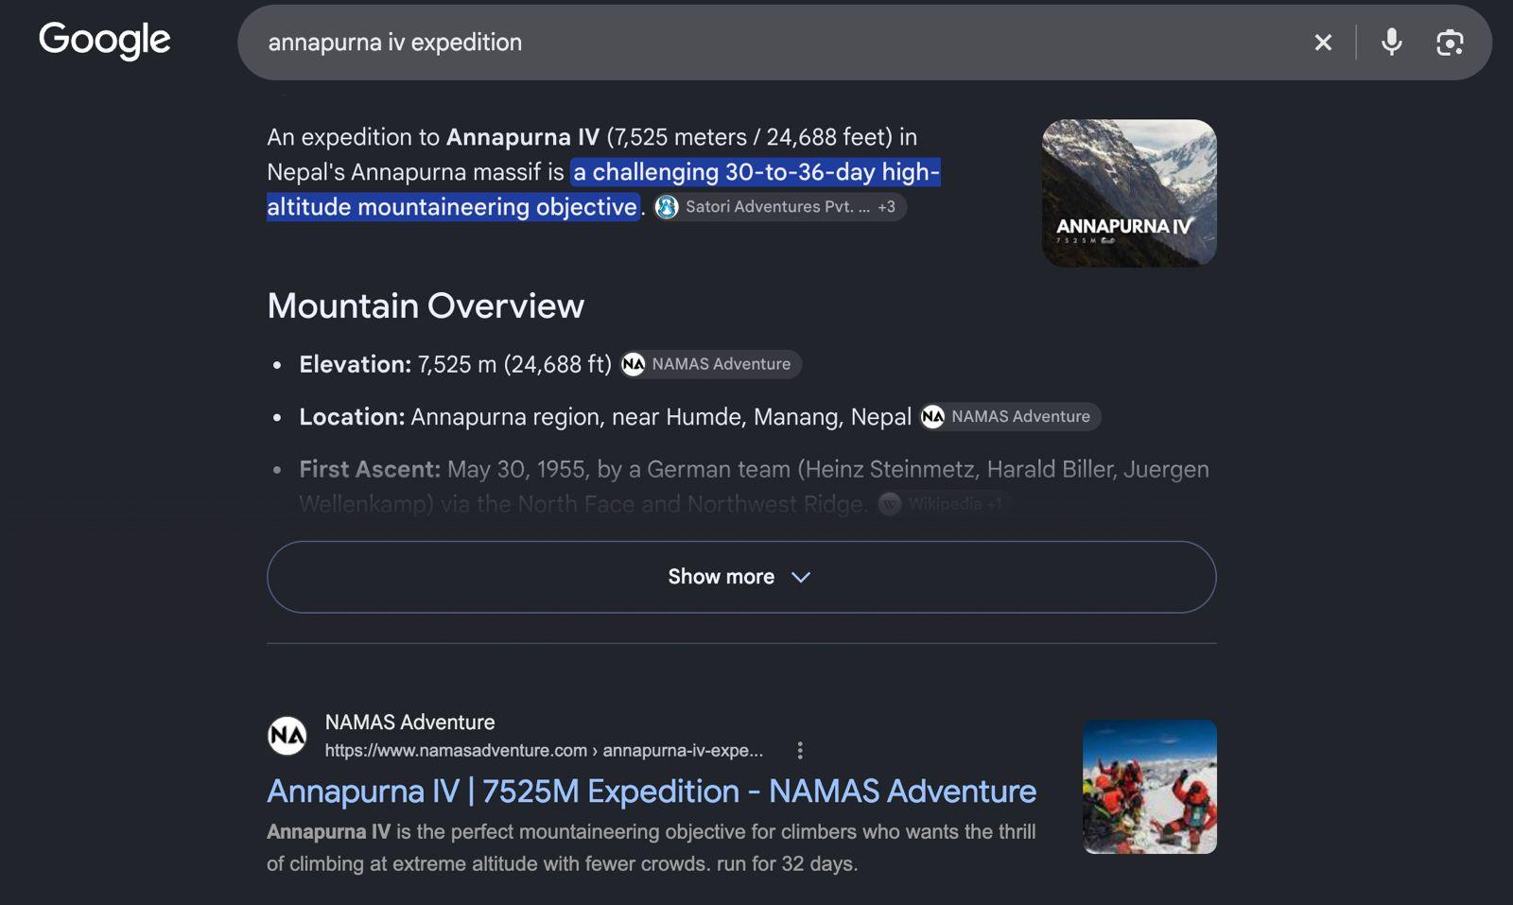This screenshot has height=905, width=1513.
Task: Clear the search query with X
Action: click(1323, 43)
